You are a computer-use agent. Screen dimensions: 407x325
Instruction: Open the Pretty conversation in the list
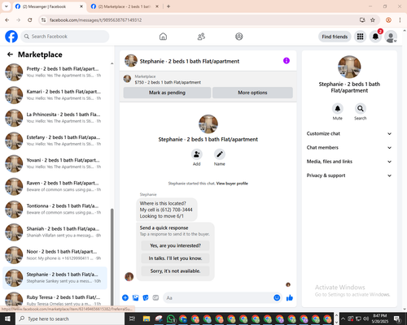pyautogui.click(x=55, y=72)
